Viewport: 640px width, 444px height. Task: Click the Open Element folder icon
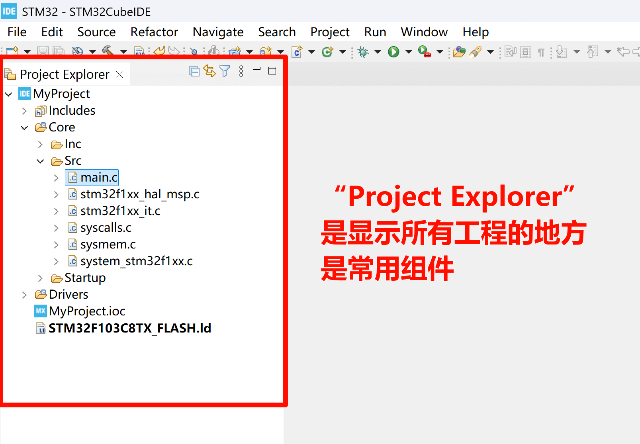[x=459, y=52]
